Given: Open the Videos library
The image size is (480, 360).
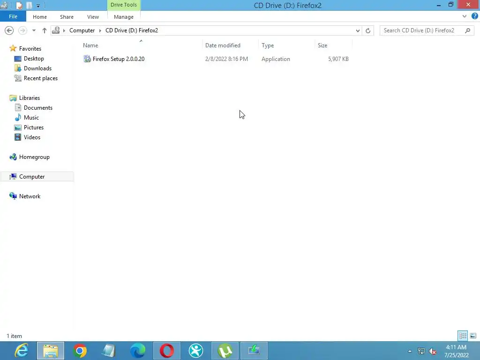Looking at the screenshot, I should tap(32, 137).
